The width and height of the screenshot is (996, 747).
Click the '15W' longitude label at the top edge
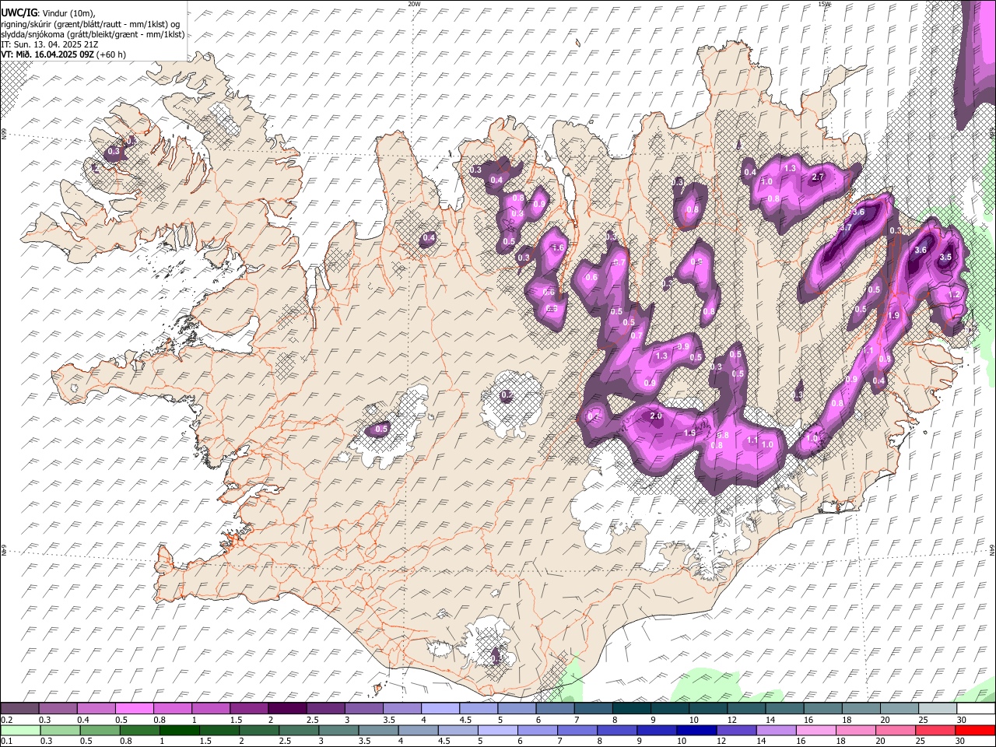tap(824, 4)
